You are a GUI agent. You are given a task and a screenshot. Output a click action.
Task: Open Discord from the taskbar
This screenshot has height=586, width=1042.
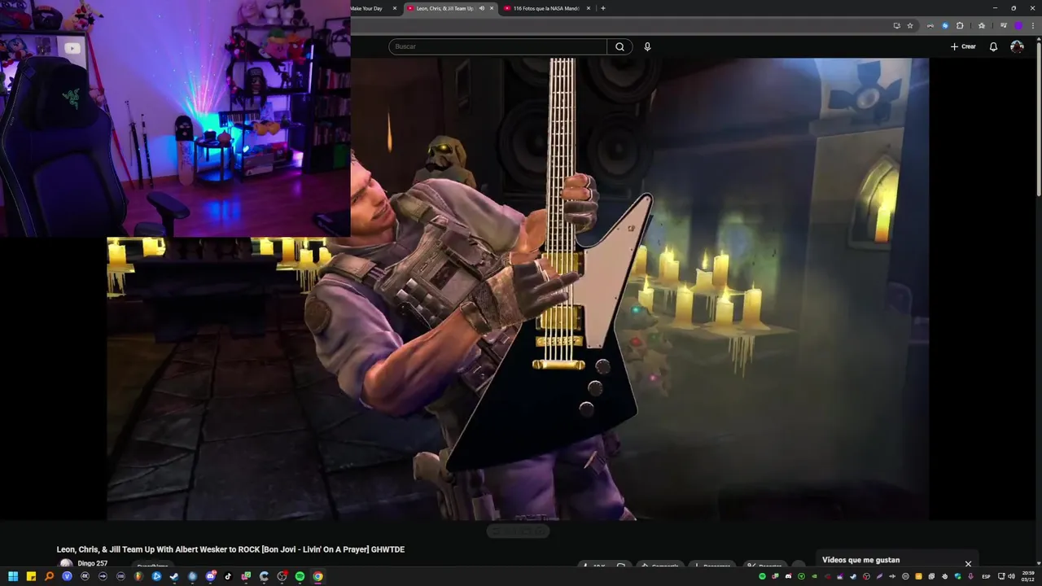click(x=210, y=576)
